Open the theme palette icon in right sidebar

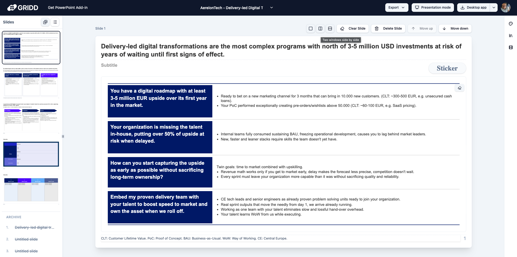click(511, 24)
